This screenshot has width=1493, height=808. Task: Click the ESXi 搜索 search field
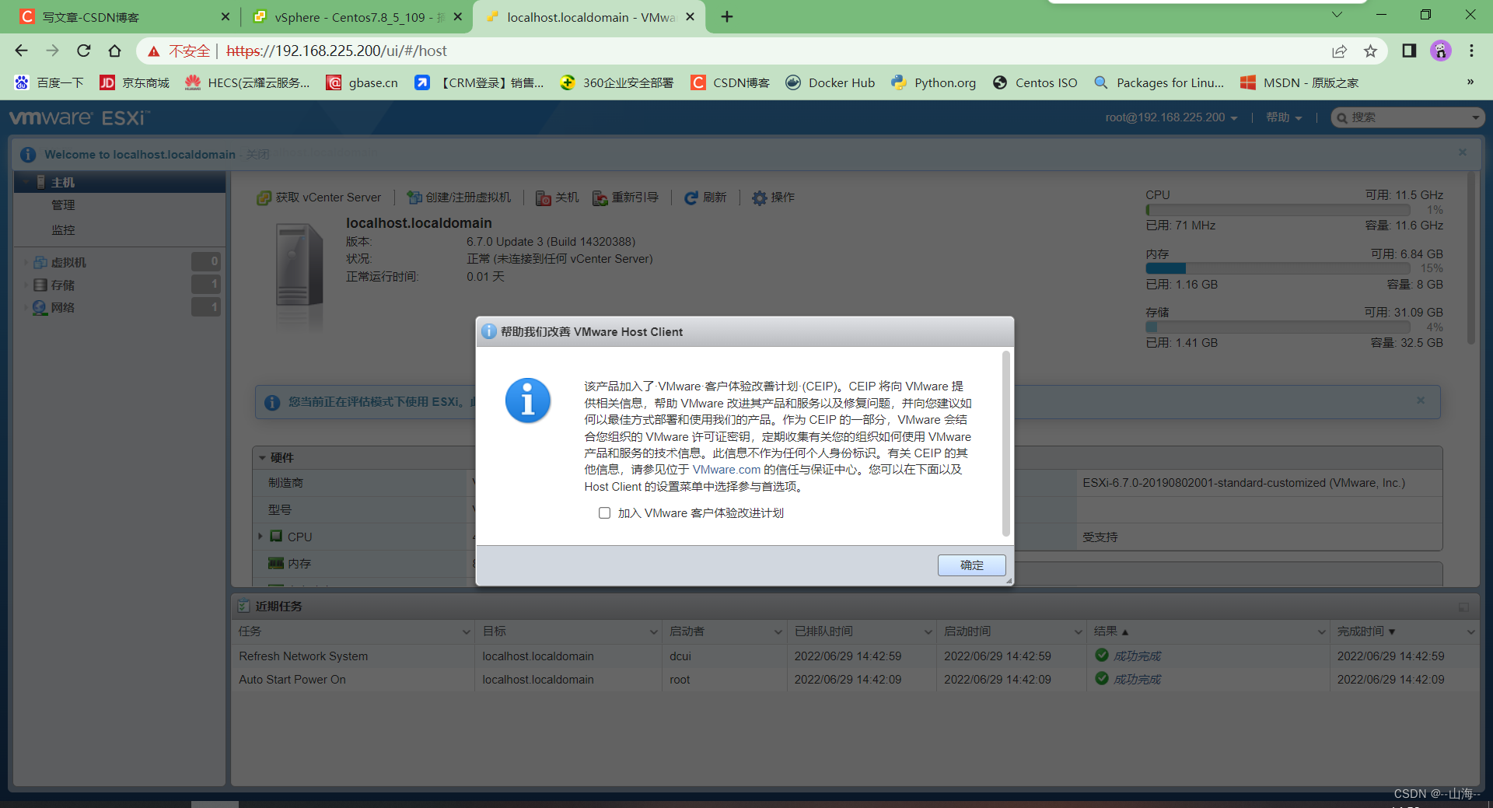1407,117
